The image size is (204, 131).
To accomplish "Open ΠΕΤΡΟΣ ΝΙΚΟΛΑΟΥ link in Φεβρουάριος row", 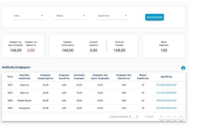I will [166, 100].
